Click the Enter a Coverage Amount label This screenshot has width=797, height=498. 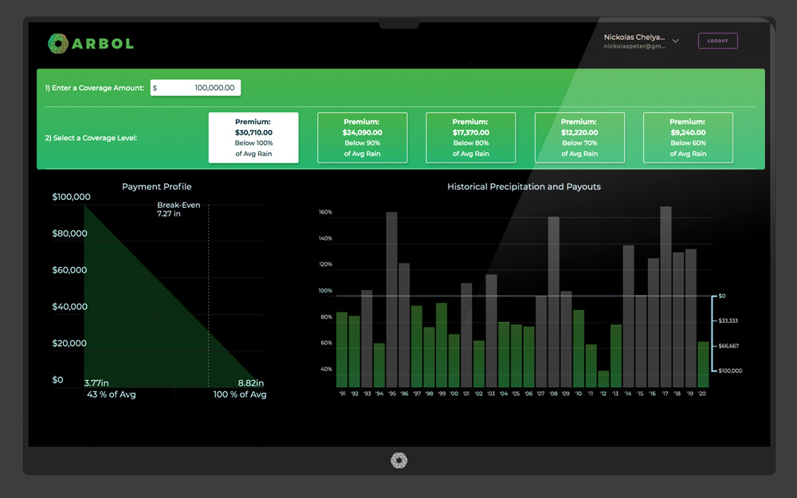tap(95, 88)
